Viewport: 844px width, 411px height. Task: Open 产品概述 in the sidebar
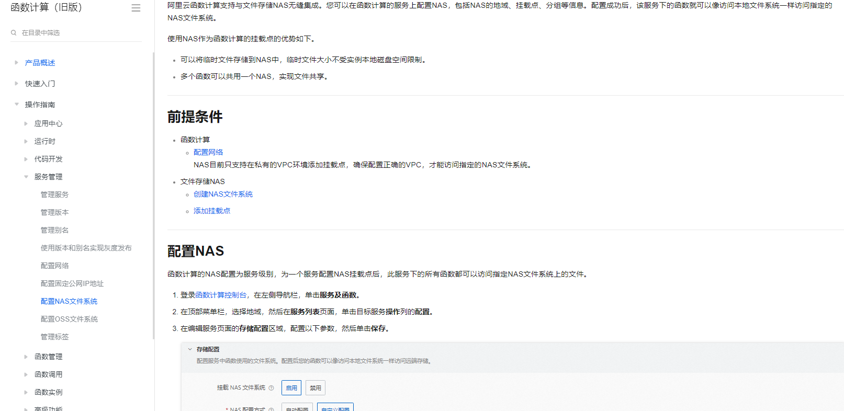coord(40,63)
